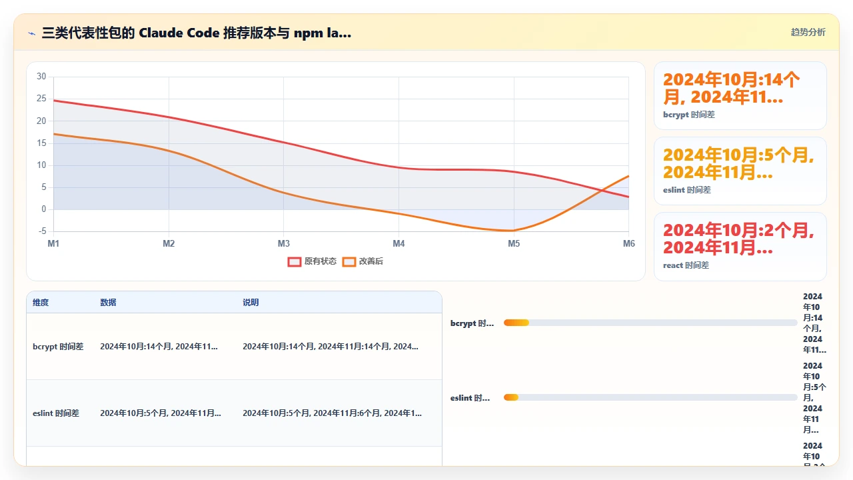Click the trend icon beside the dashboard title
Screen dimensions: 853x480
(32, 33)
